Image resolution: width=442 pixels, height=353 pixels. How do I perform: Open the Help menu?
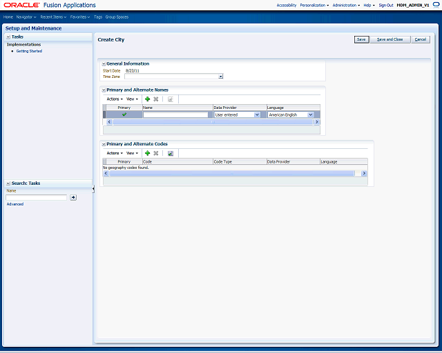click(x=369, y=5)
